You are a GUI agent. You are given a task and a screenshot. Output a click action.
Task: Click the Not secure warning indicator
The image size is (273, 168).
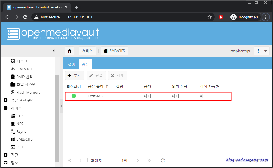click(x=47, y=17)
